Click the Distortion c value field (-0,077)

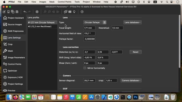point(116,52)
